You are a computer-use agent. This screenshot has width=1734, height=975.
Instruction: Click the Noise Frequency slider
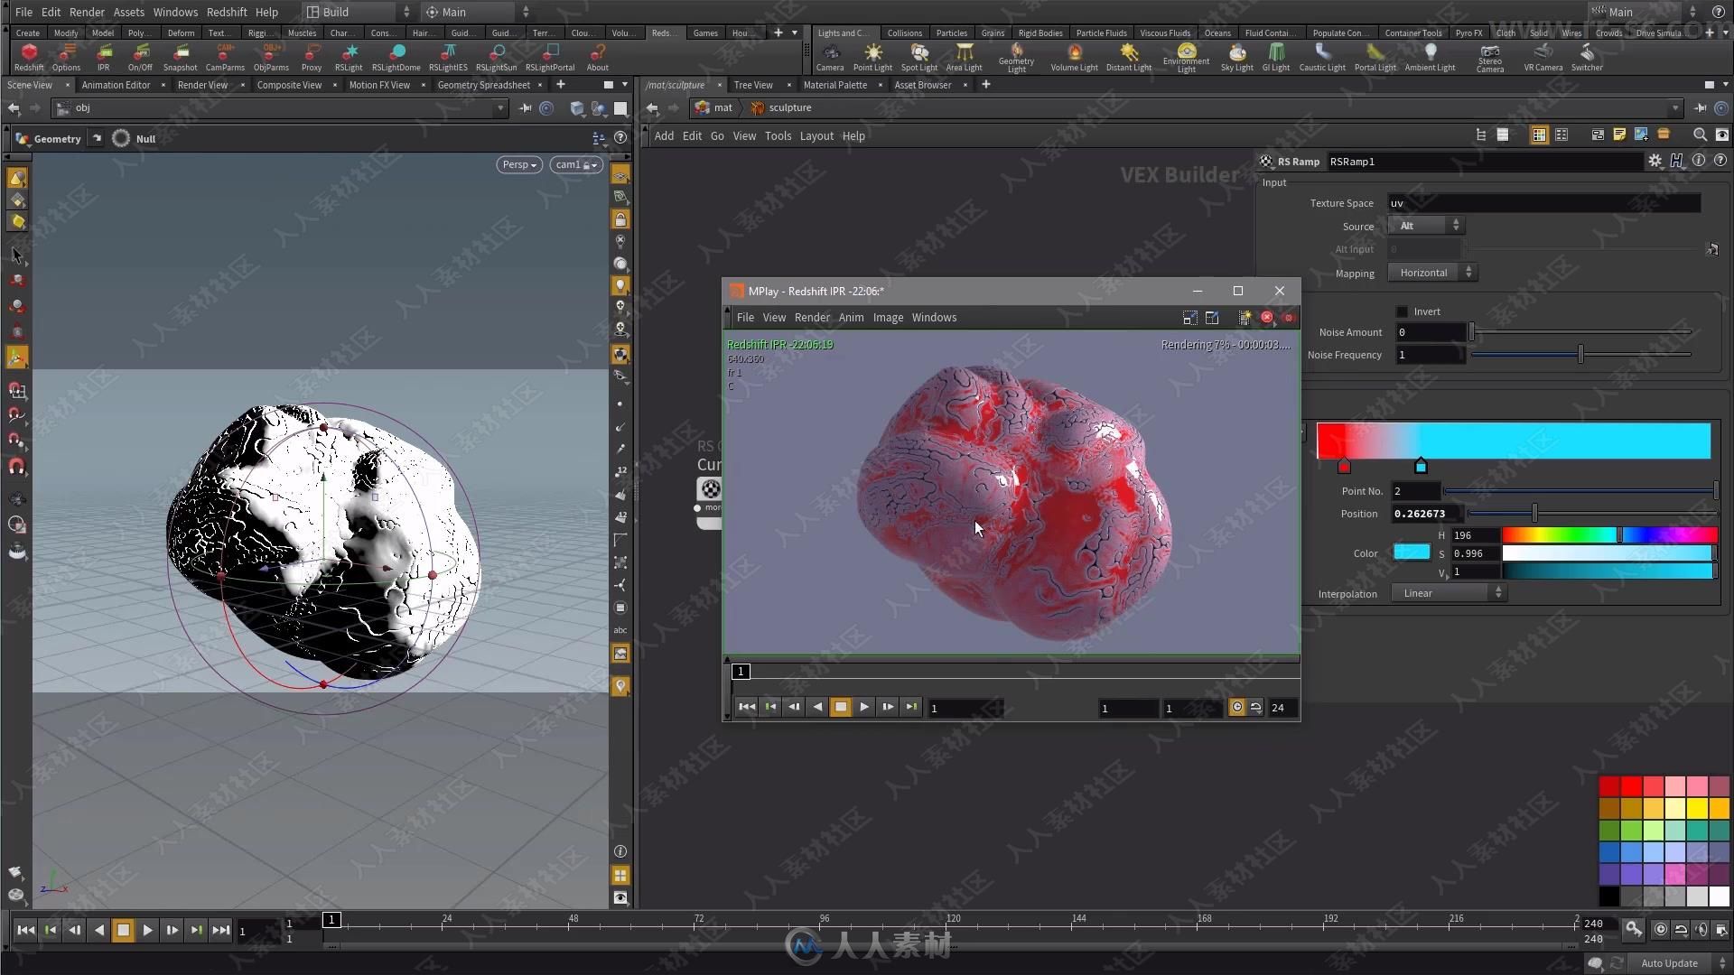point(1580,355)
